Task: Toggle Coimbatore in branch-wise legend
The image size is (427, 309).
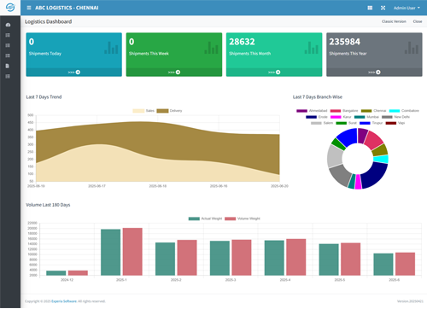Action: [x=404, y=111]
